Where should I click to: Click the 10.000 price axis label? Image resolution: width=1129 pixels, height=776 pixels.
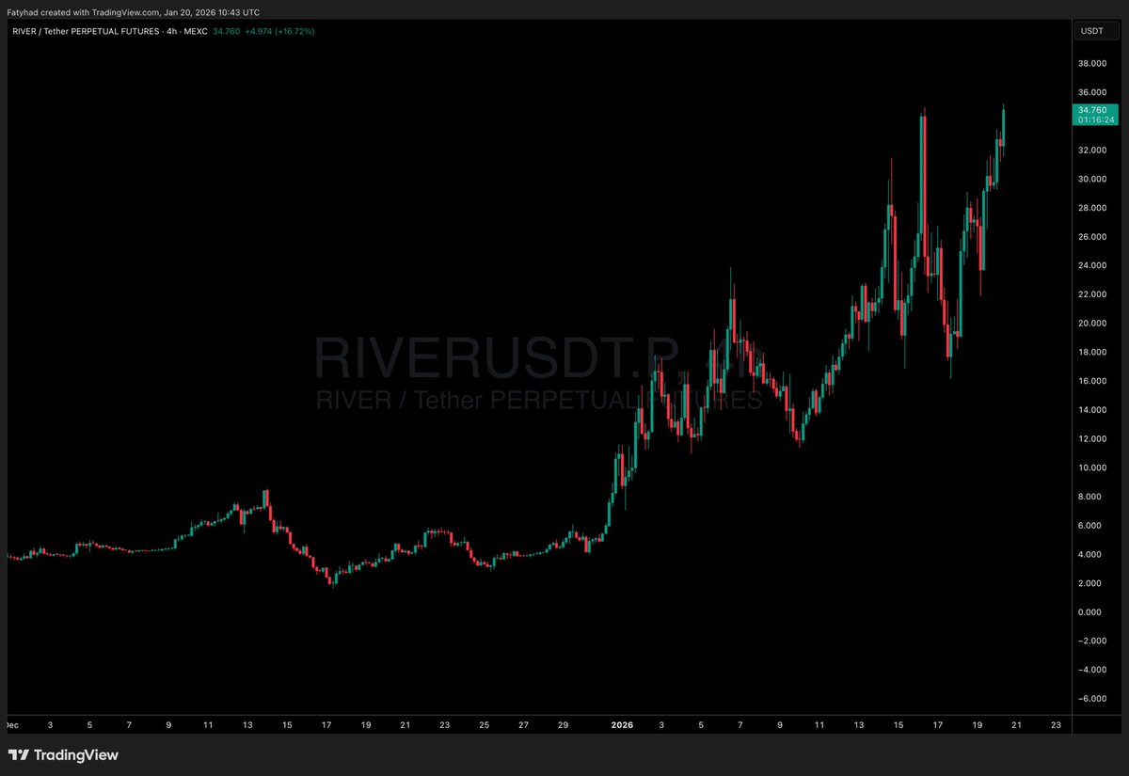click(x=1092, y=467)
